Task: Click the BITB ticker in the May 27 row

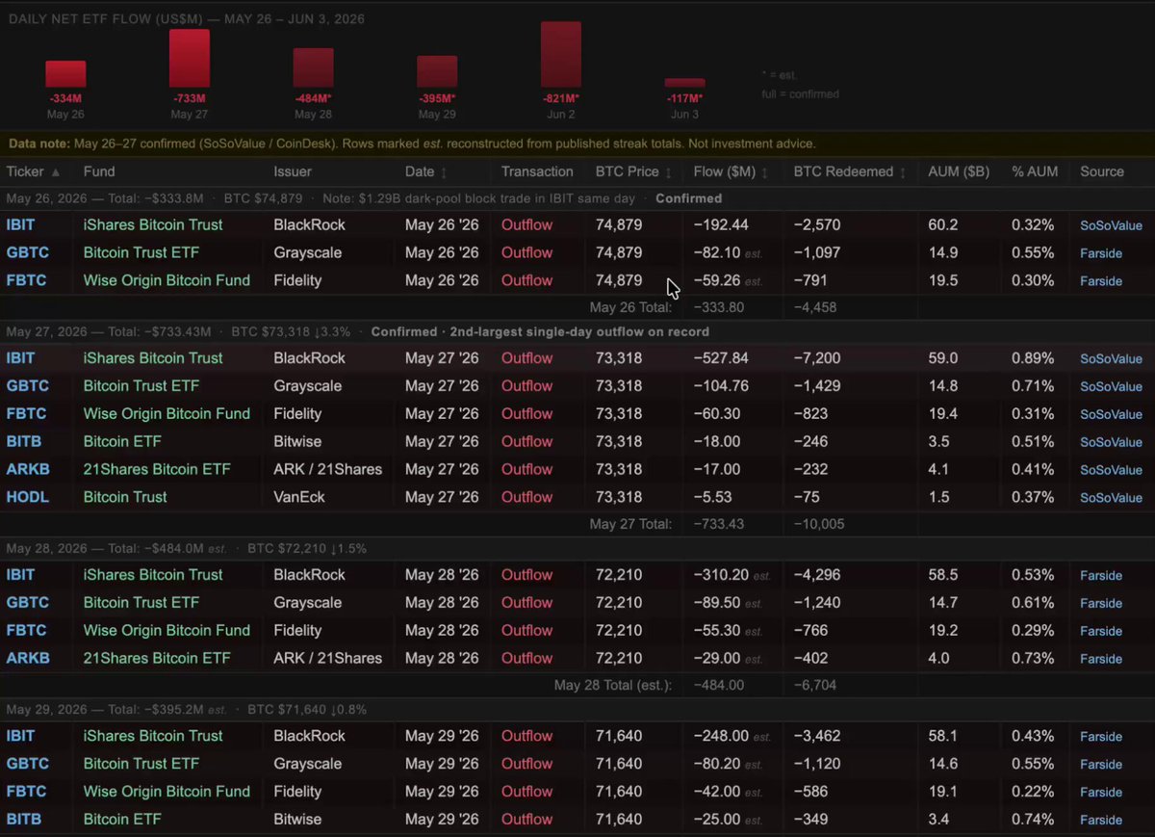Action: (24, 441)
